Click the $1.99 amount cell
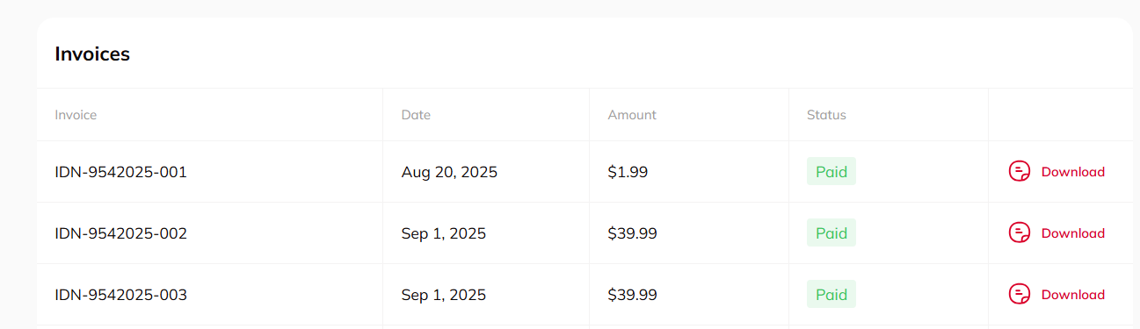 tap(628, 172)
